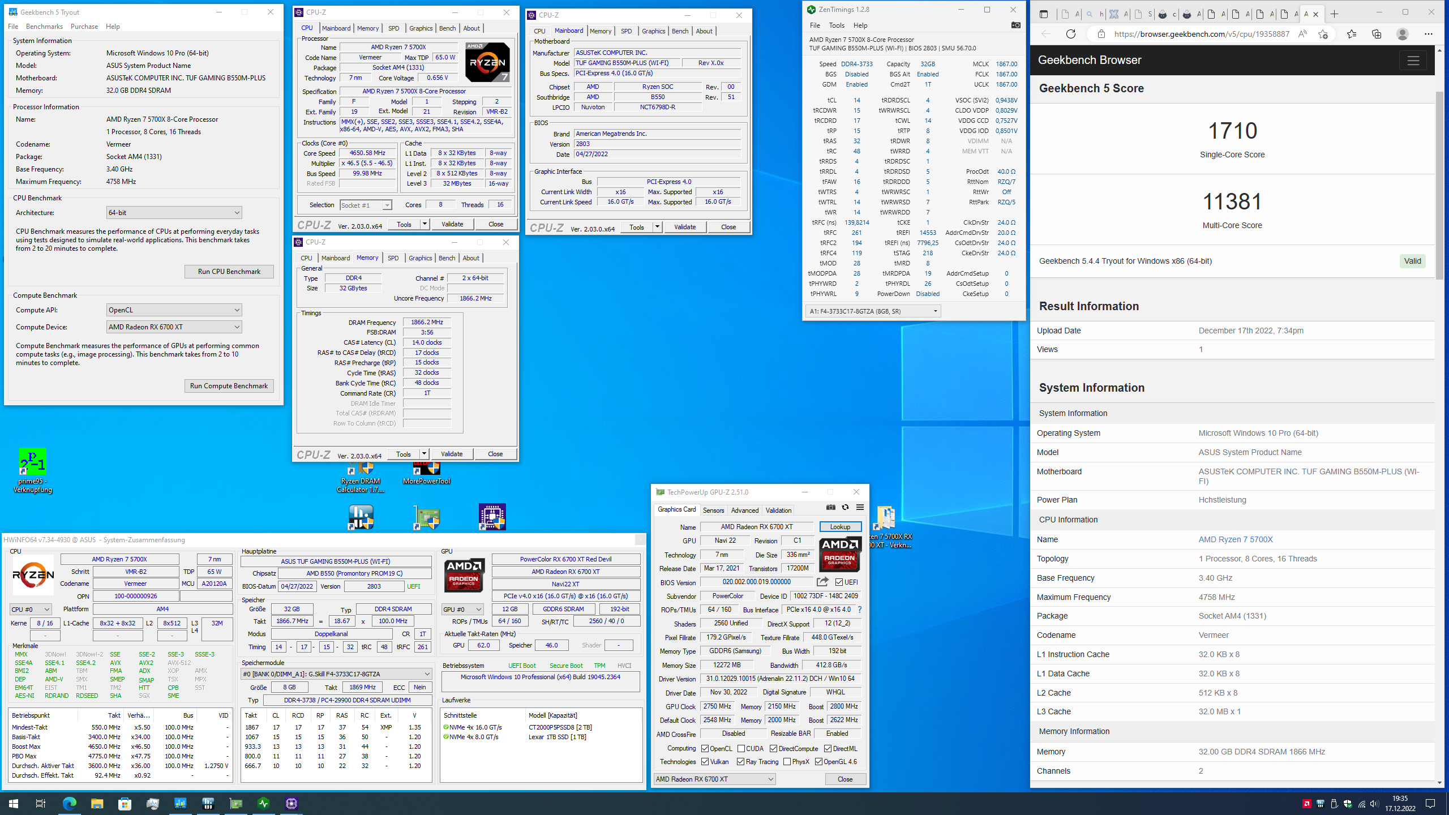Toggle Vulkan checkbox in GPU-Z
This screenshot has width=1449, height=815.
(x=705, y=761)
